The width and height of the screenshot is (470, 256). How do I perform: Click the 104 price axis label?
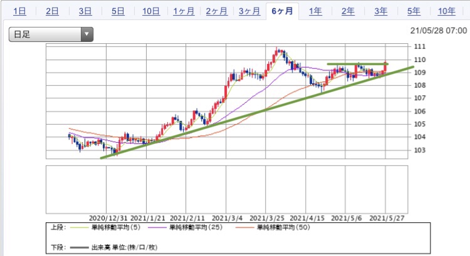pyautogui.click(x=420, y=137)
